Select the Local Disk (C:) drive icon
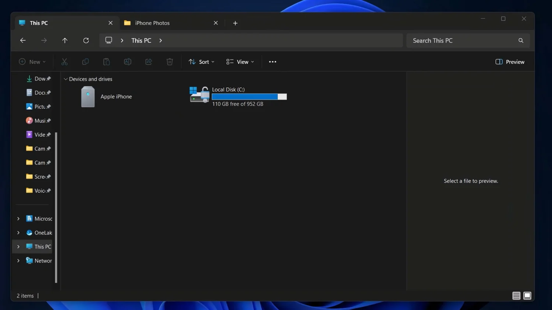 (199, 94)
